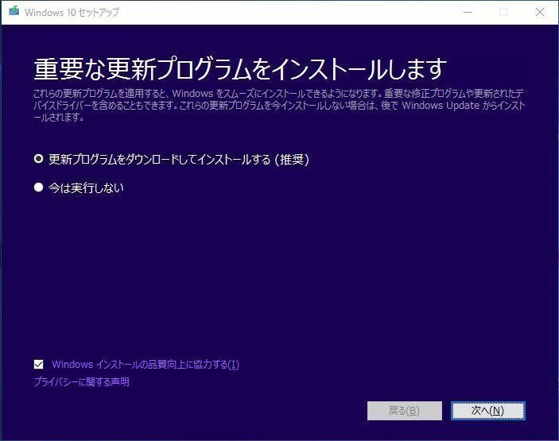Screen dimensions: 559x441
Task: Minimize the Windows 10 セットアップ window
Action: pyautogui.click(x=468, y=12)
